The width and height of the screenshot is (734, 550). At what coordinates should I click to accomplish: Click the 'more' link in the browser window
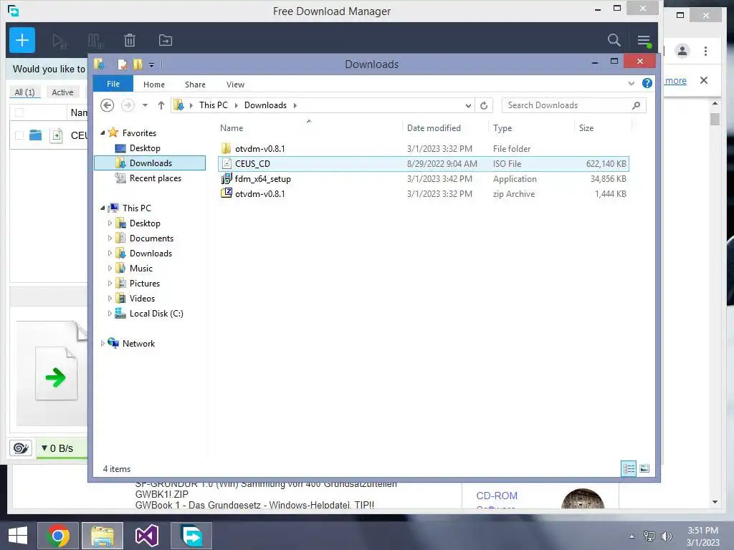[x=675, y=80]
